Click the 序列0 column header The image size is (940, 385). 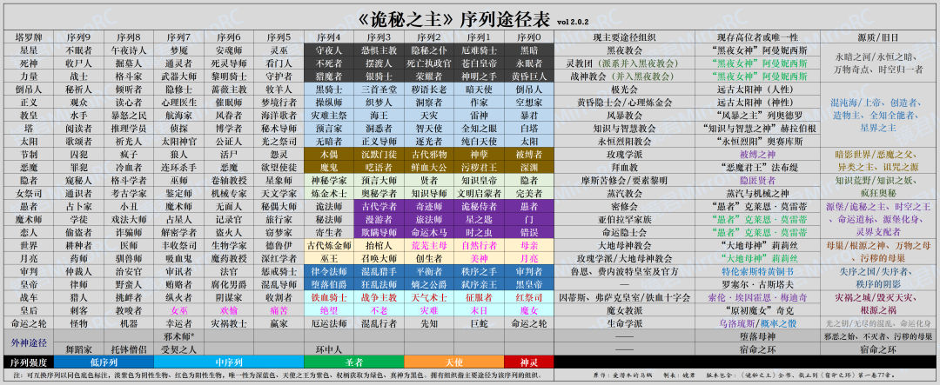[x=528, y=37]
